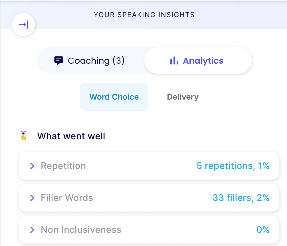Open the Word Choice sub-tab

(x=114, y=97)
